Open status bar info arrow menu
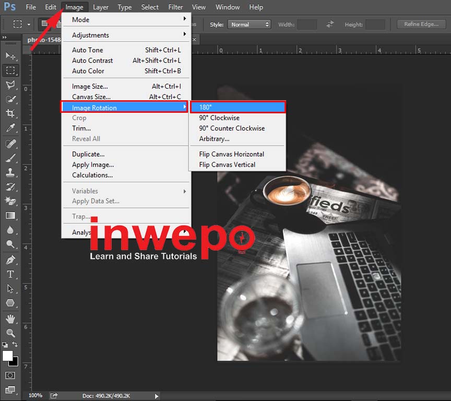This screenshot has width=451, height=401. [x=157, y=396]
